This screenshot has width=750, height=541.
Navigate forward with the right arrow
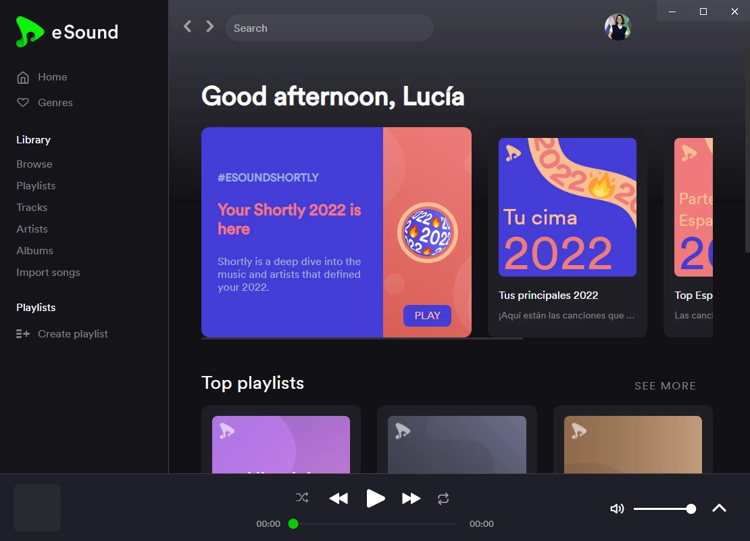(209, 26)
